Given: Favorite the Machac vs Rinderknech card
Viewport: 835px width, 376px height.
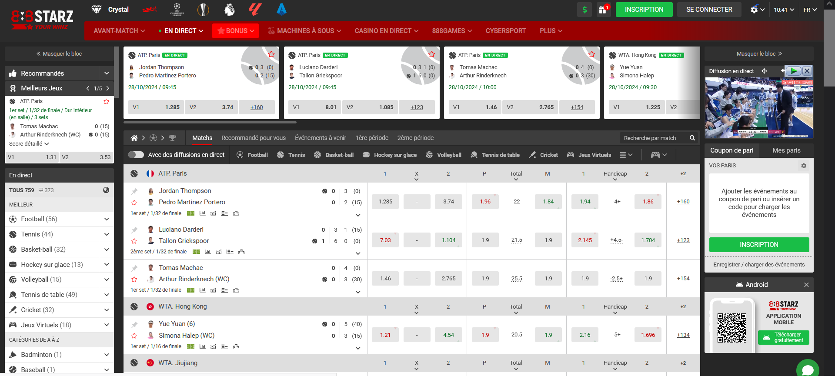Looking at the screenshot, I should coord(592,54).
